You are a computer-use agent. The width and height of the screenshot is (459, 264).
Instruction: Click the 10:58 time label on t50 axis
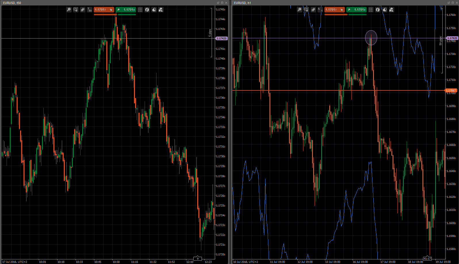116,262
